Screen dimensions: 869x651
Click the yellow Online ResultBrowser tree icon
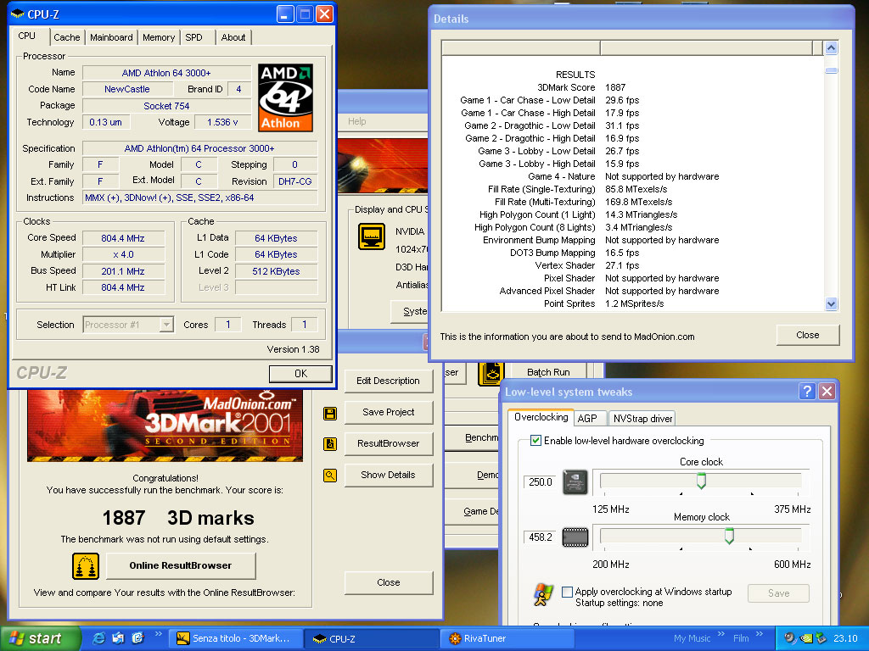pos(86,565)
